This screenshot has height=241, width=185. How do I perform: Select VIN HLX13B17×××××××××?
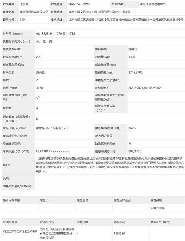pos(53,151)
